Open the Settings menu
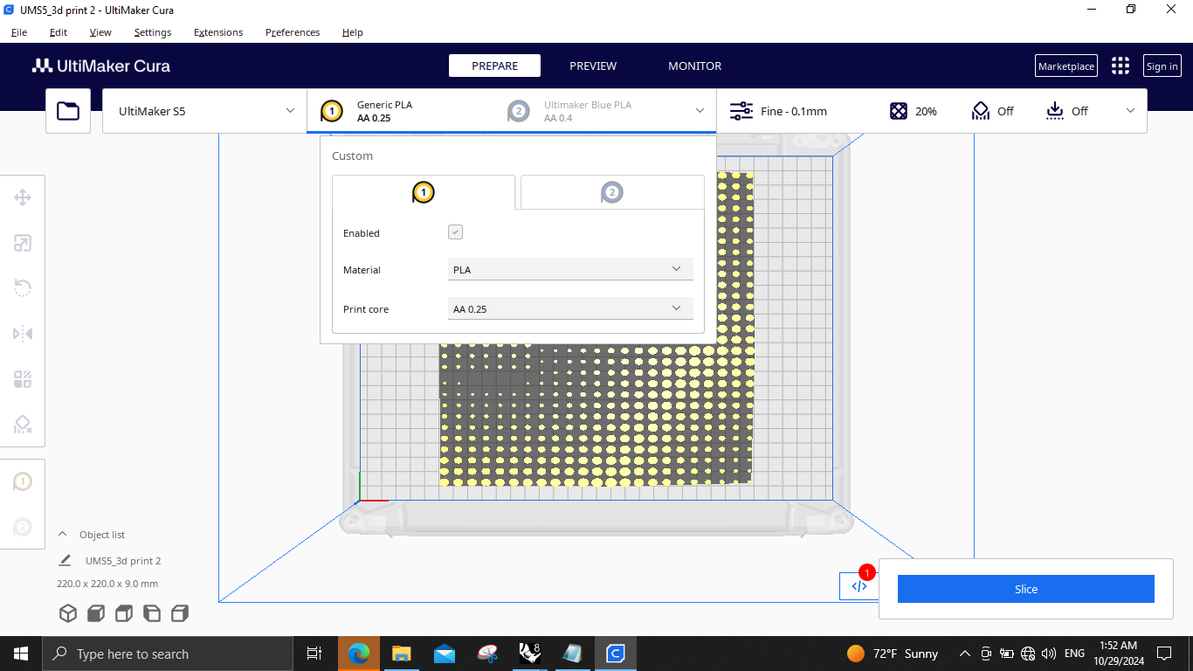This screenshot has width=1193, height=671. pos(153,32)
